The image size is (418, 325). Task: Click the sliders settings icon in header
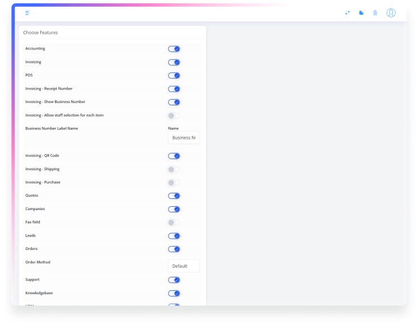(347, 13)
